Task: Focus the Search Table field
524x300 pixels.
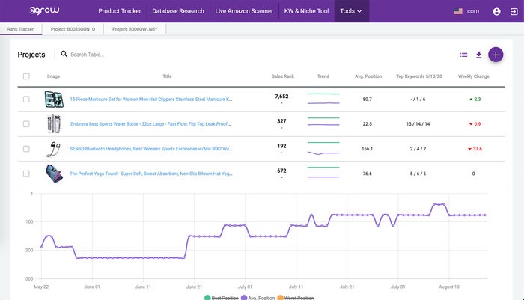Action: point(88,55)
